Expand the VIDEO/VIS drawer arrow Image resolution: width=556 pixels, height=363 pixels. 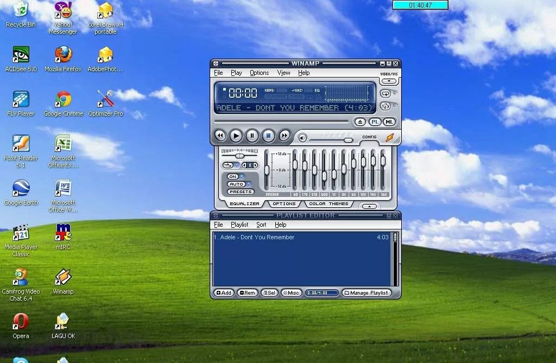(x=389, y=81)
